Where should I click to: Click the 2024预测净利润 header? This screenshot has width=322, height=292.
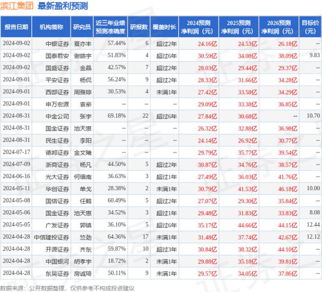pos(199,27)
